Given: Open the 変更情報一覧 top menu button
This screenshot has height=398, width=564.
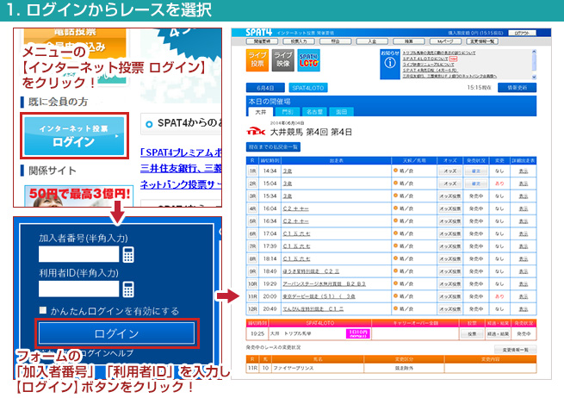Looking at the screenshot, I should [x=482, y=41].
